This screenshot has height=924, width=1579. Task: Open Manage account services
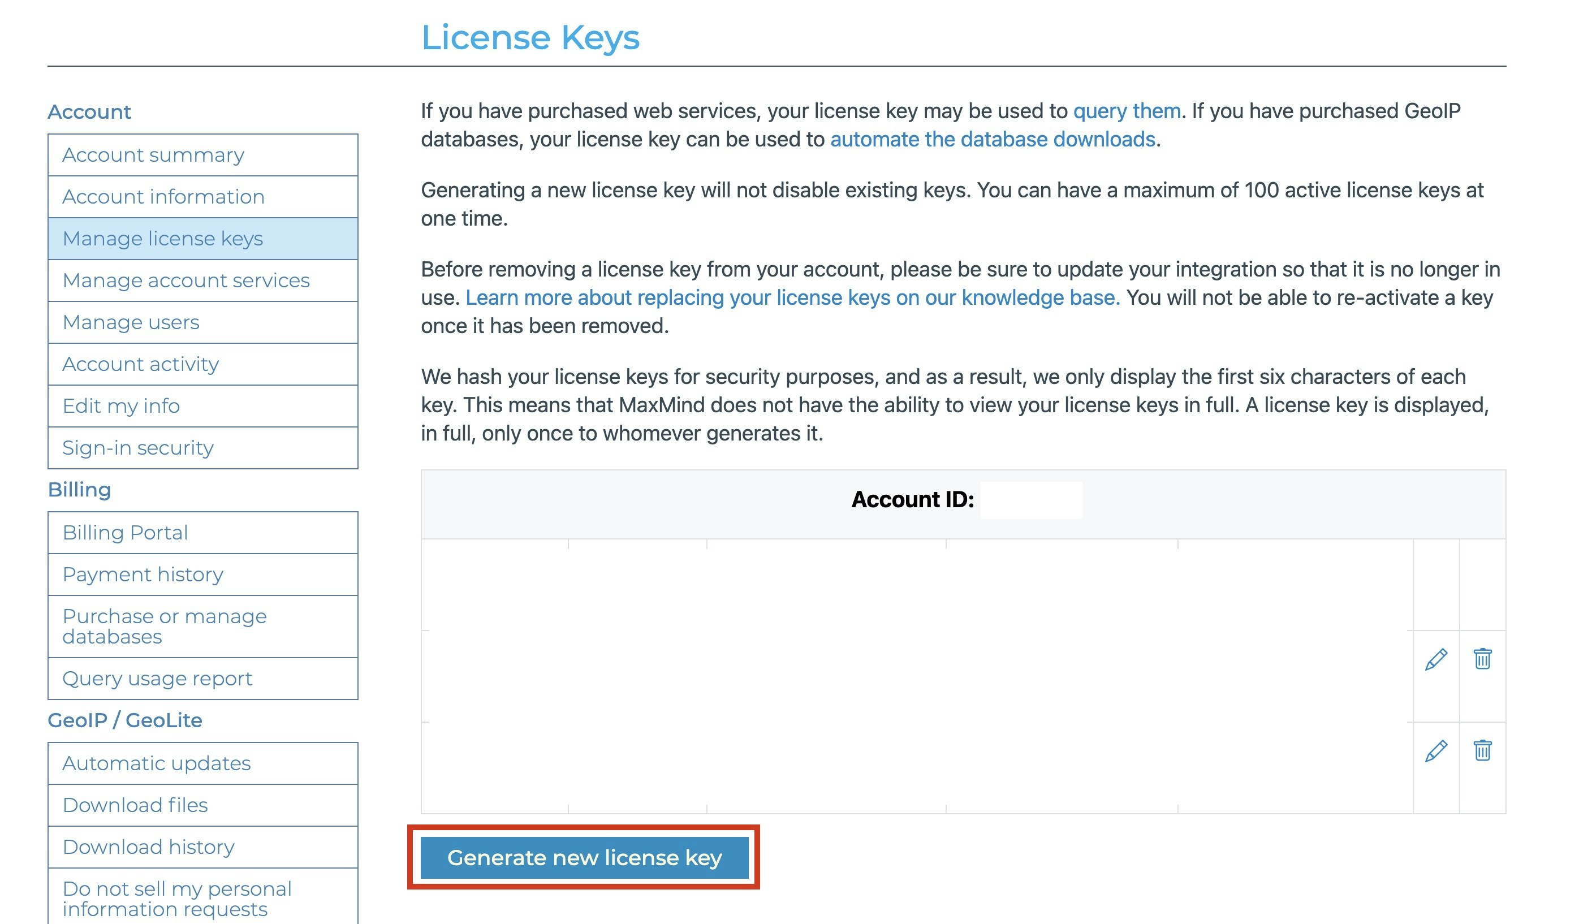point(186,280)
